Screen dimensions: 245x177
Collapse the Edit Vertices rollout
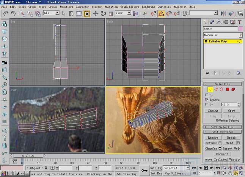point(223,132)
